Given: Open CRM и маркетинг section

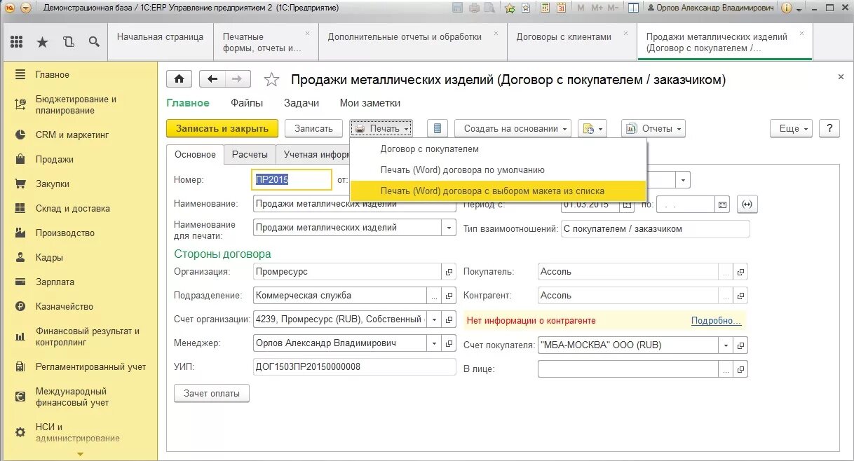Looking at the screenshot, I should tap(72, 135).
